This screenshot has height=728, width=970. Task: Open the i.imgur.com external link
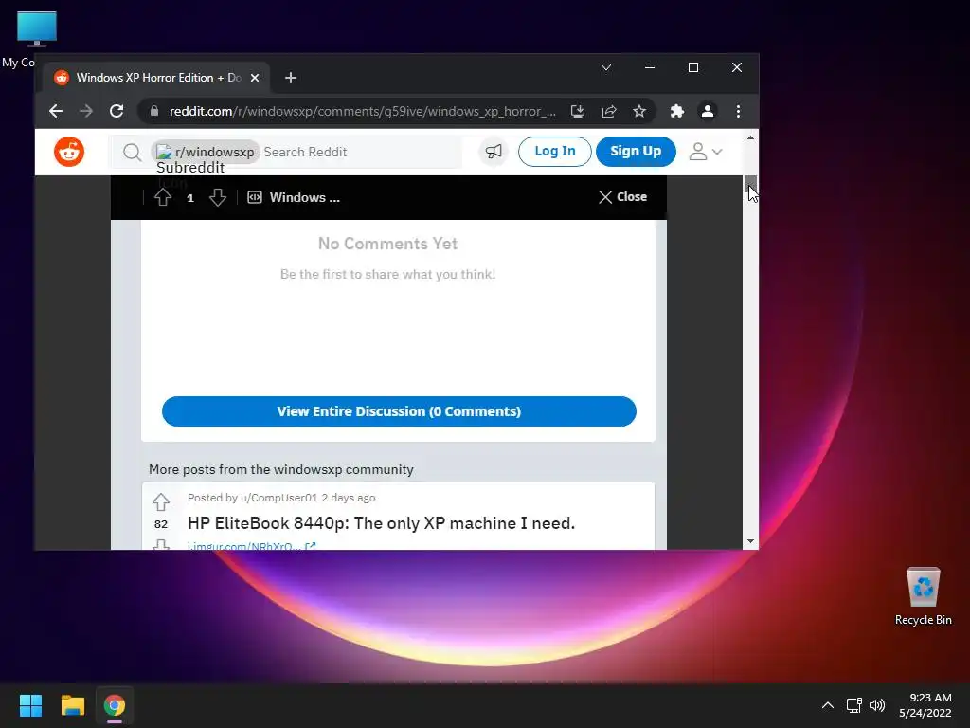click(252, 547)
